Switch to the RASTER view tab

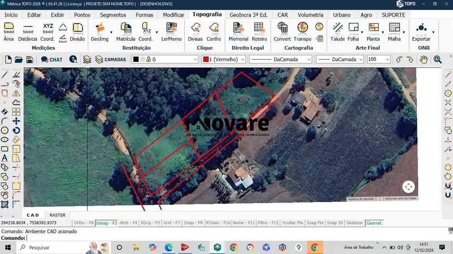58,215
